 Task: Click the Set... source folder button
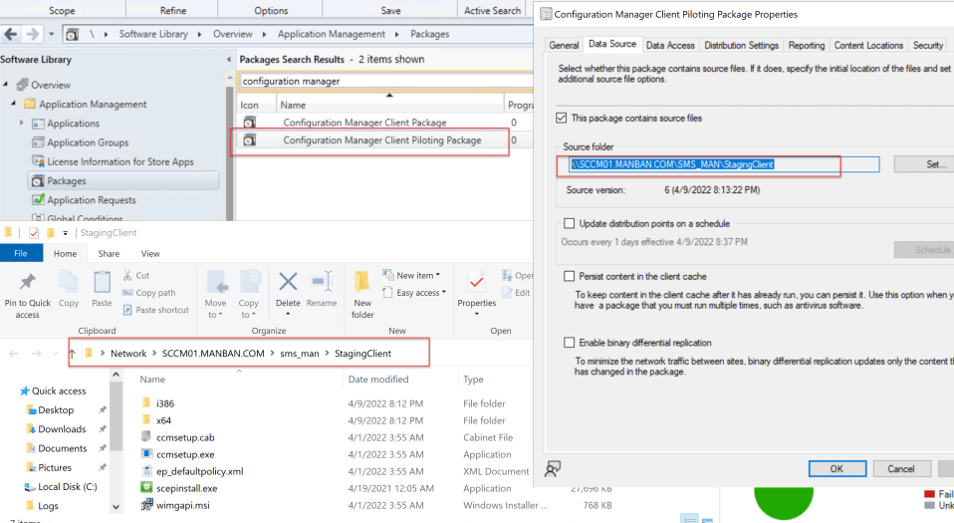click(x=925, y=163)
